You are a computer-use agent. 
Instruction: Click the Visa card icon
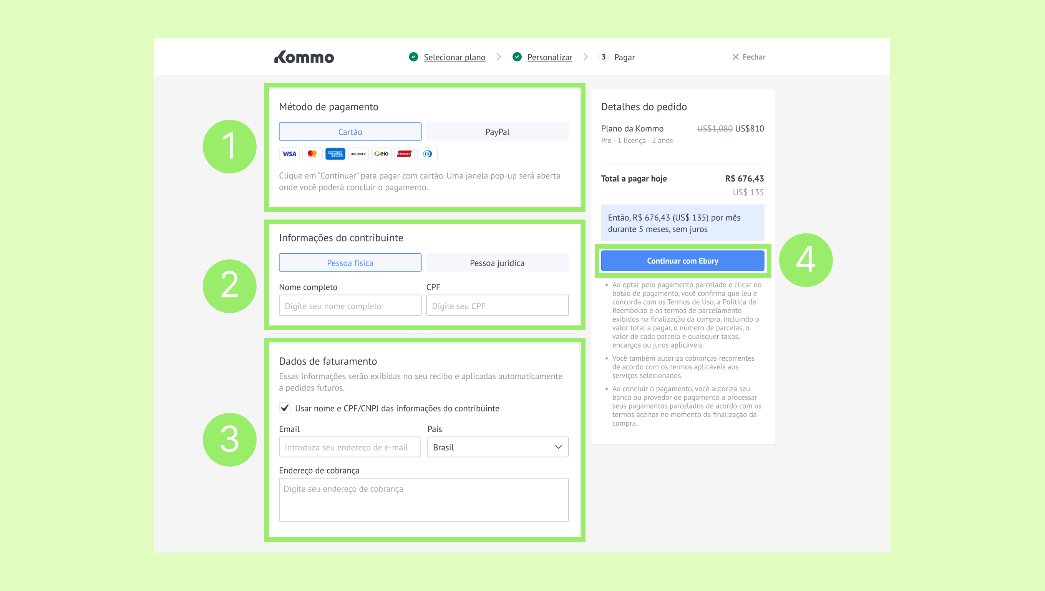(x=289, y=154)
